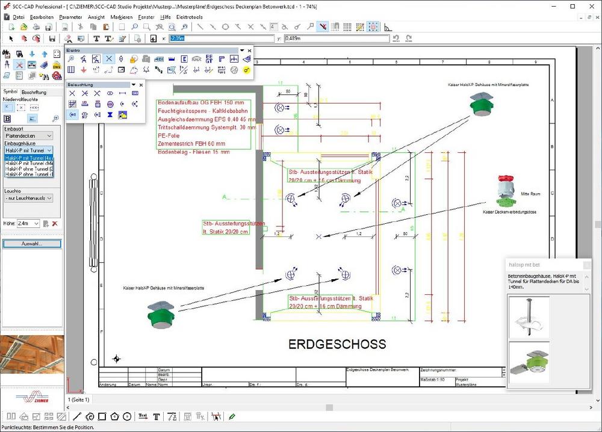Click the EE GT icon in the Elektro palette
Viewport: 602px width, 432px height.
pos(209,59)
